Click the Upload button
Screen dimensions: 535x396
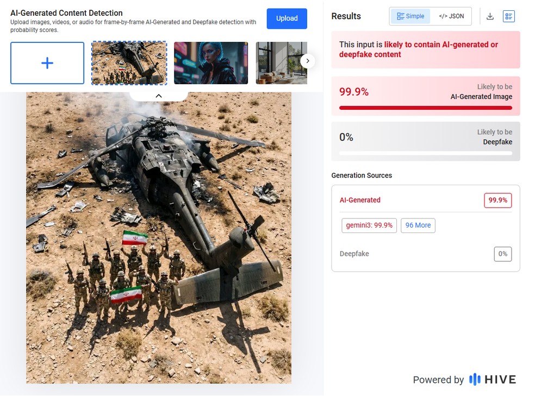pos(287,18)
